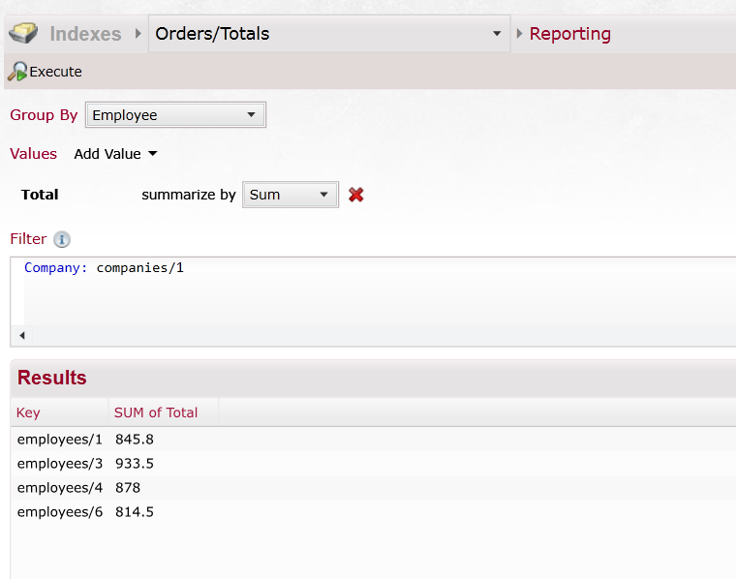Click the arrow after Indexes breadcrumb
The height and width of the screenshot is (579, 736).
[138, 33]
